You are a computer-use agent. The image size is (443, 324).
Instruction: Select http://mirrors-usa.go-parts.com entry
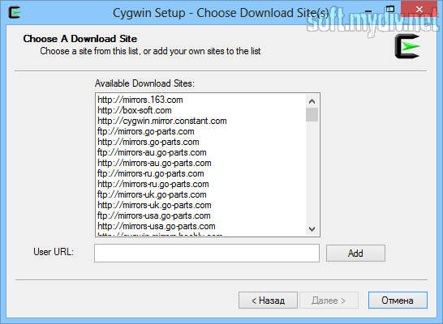(x=157, y=226)
